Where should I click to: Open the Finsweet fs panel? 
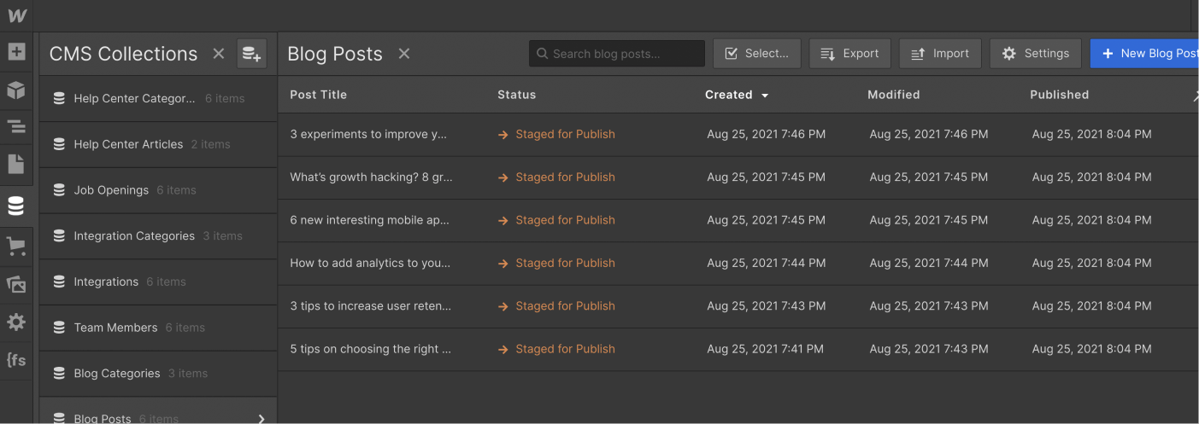click(16, 360)
